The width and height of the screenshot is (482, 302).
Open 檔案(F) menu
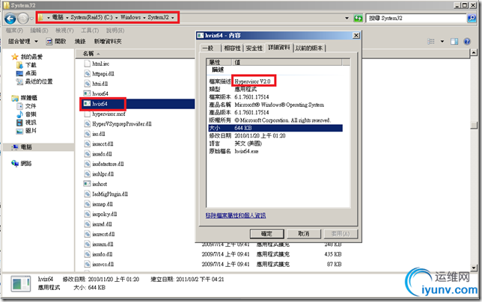point(14,31)
